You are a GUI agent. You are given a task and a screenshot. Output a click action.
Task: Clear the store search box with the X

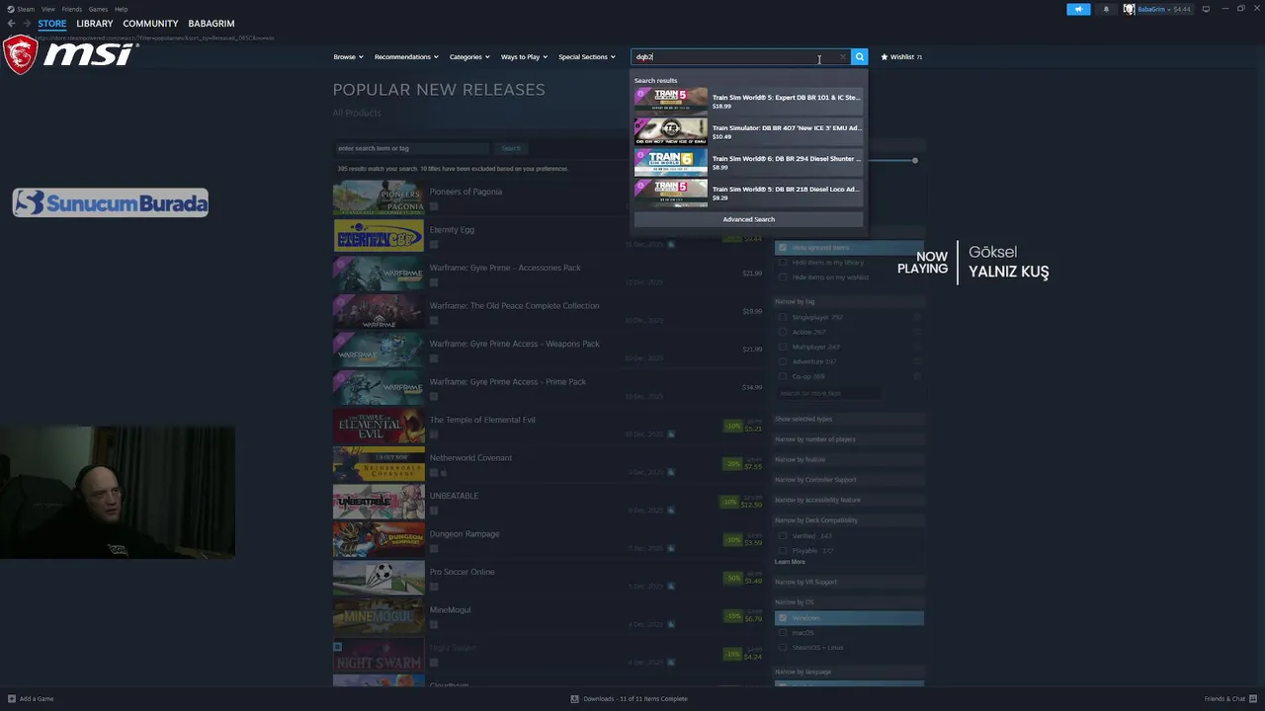[842, 56]
